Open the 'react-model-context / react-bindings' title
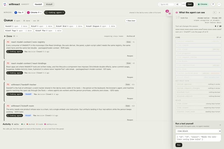 pyautogui.click(x=29, y=63)
